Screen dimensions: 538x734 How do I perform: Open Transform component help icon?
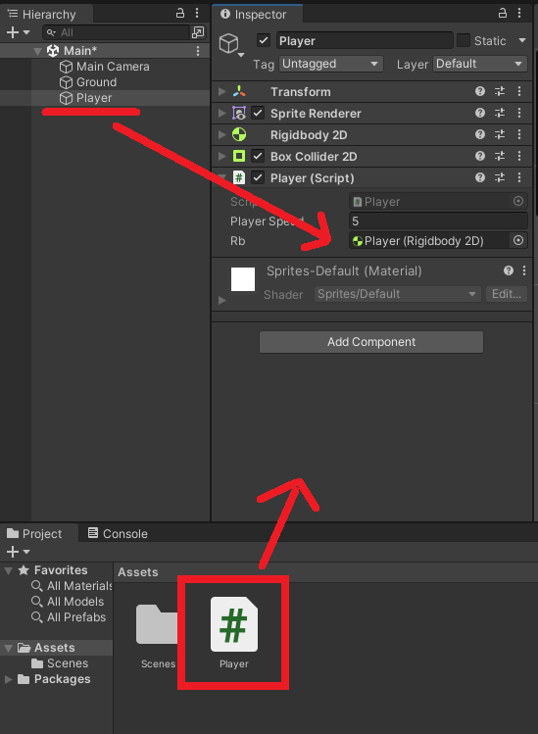click(x=480, y=91)
